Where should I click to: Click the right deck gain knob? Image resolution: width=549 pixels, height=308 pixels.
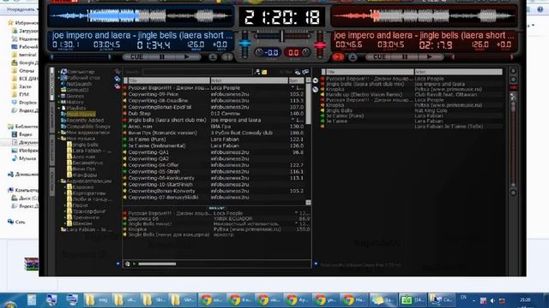(305, 52)
